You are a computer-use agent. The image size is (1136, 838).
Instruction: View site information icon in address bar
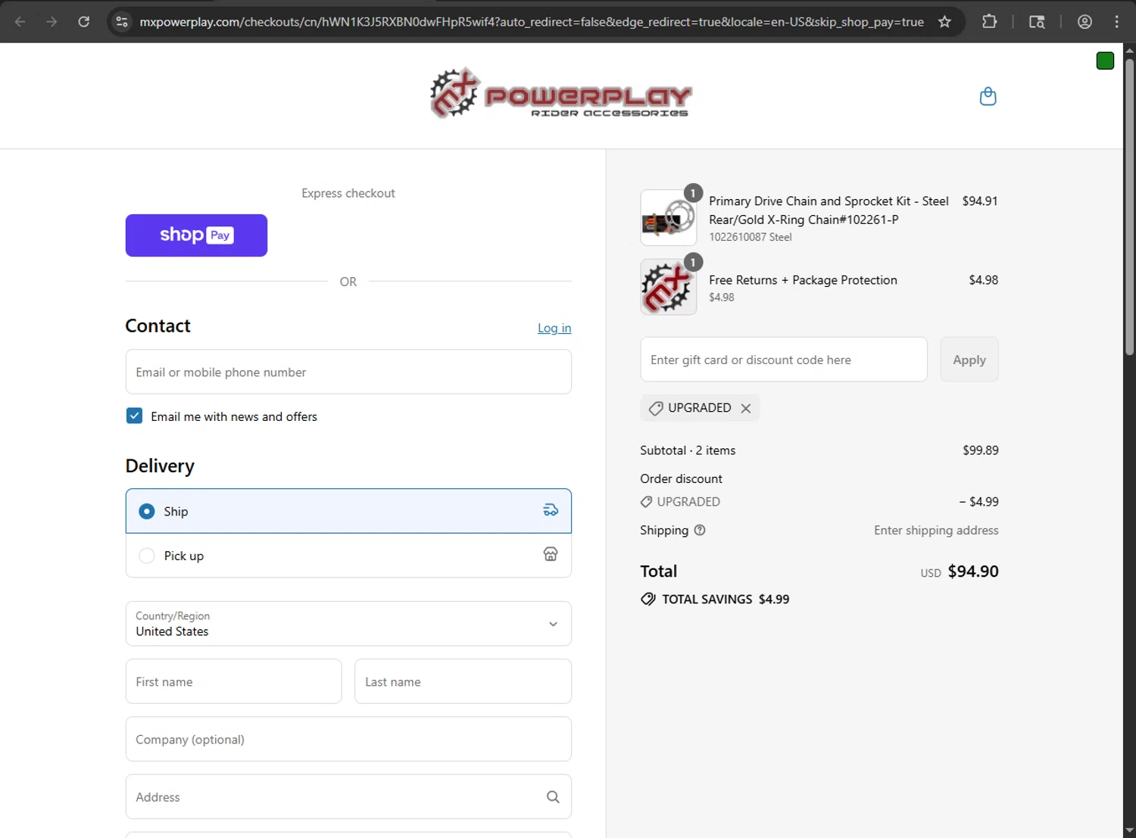click(x=122, y=21)
